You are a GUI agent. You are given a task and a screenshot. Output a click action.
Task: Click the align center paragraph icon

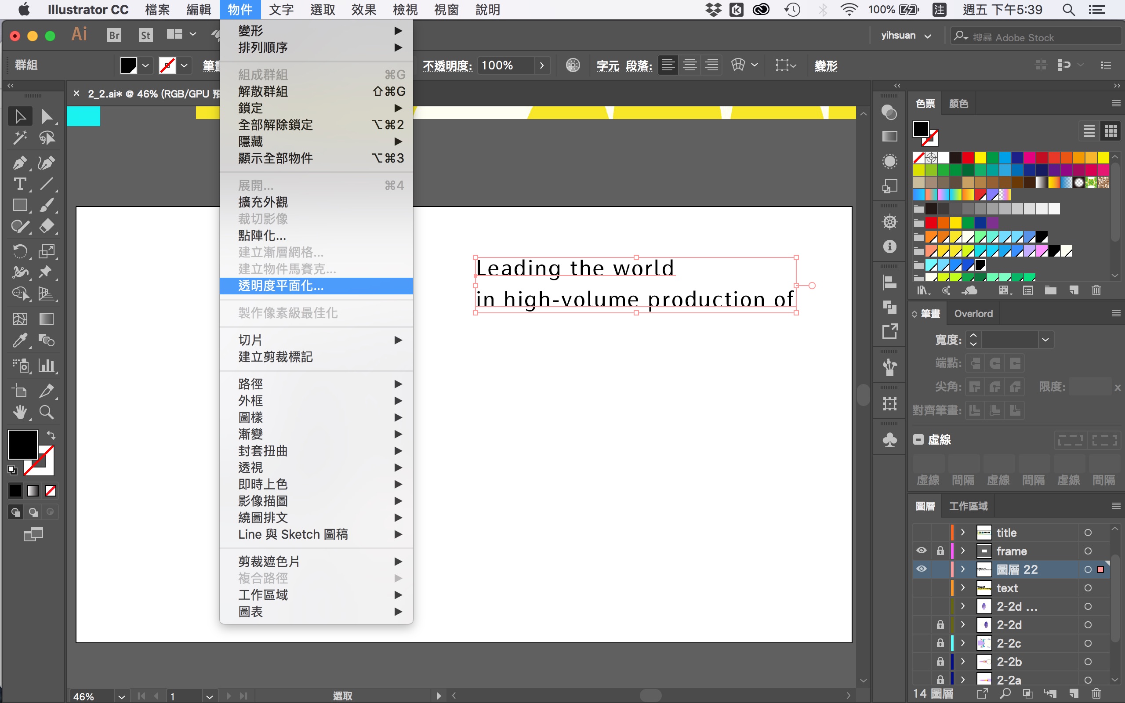click(690, 65)
